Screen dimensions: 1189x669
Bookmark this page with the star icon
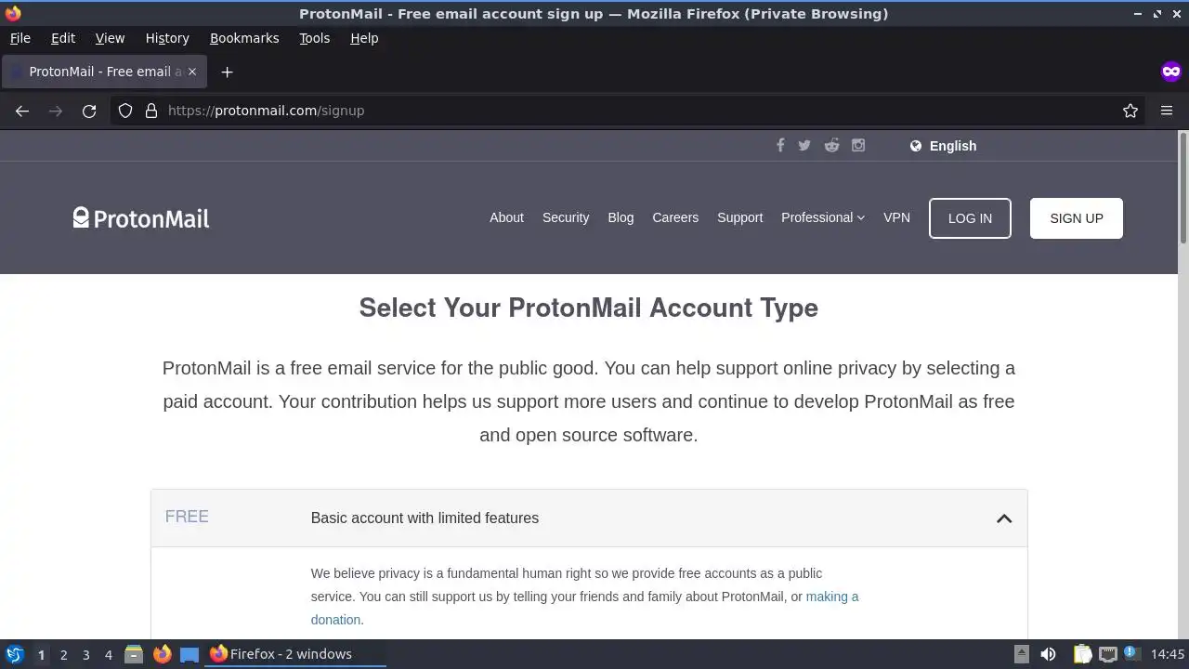point(1130,111)
